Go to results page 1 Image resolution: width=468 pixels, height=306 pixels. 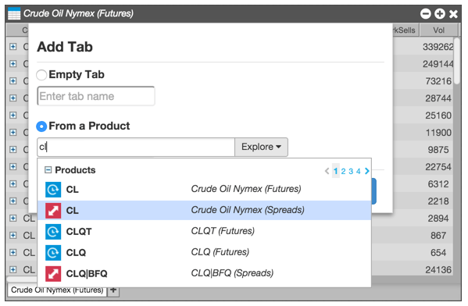[336, 171]
